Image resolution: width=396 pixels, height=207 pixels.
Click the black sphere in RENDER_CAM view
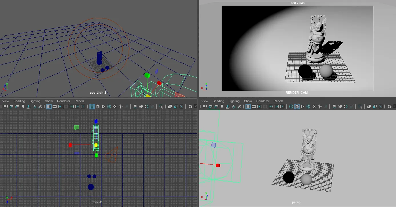305,71
